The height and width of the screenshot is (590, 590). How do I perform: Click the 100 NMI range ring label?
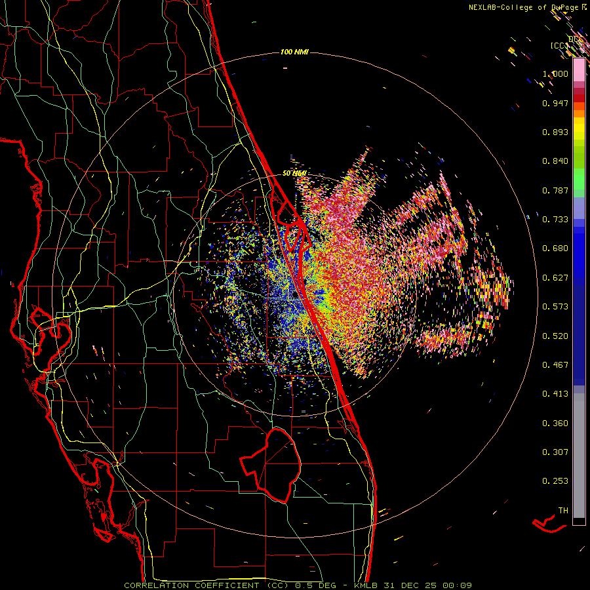pos(294,52)
